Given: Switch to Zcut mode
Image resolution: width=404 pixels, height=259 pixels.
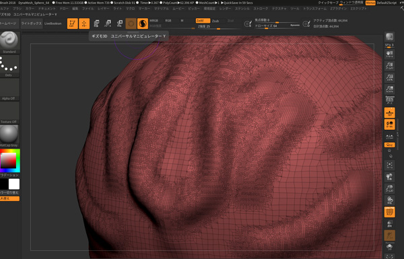Looking at the screenshot, I should (x=230, y=21).
